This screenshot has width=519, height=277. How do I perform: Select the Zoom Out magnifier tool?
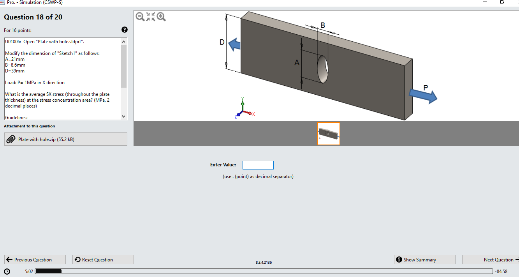tap(140, 17)
